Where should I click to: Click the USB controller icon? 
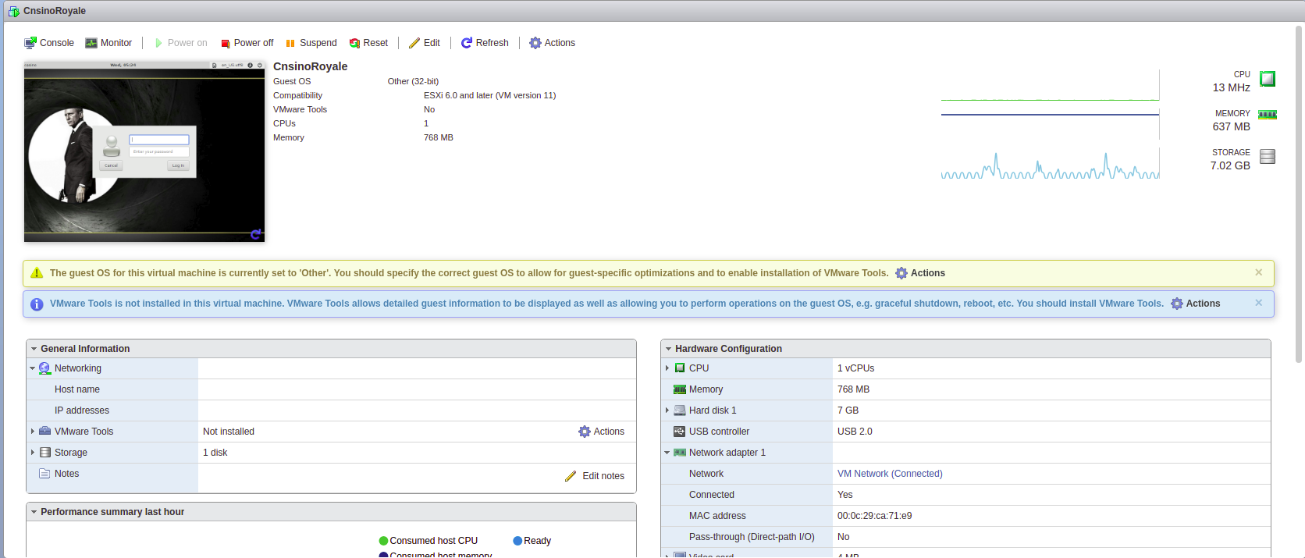(680, 432)
